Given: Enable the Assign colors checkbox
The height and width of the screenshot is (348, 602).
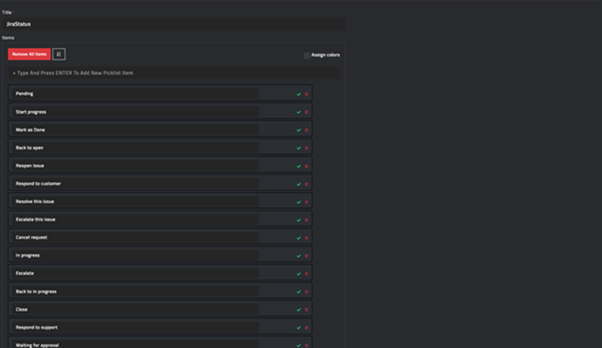Looking at the screenshot, I should (x=307, y=55).
